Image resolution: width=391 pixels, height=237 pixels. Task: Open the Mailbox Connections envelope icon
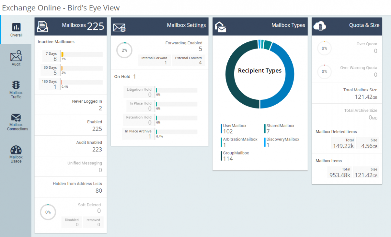pos(16,118)
